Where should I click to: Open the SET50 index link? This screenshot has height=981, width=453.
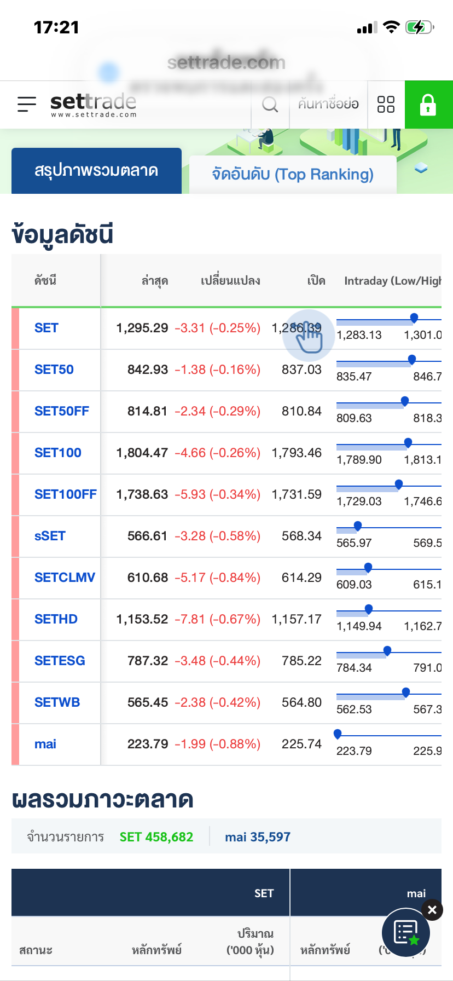(x=54, y=370)
